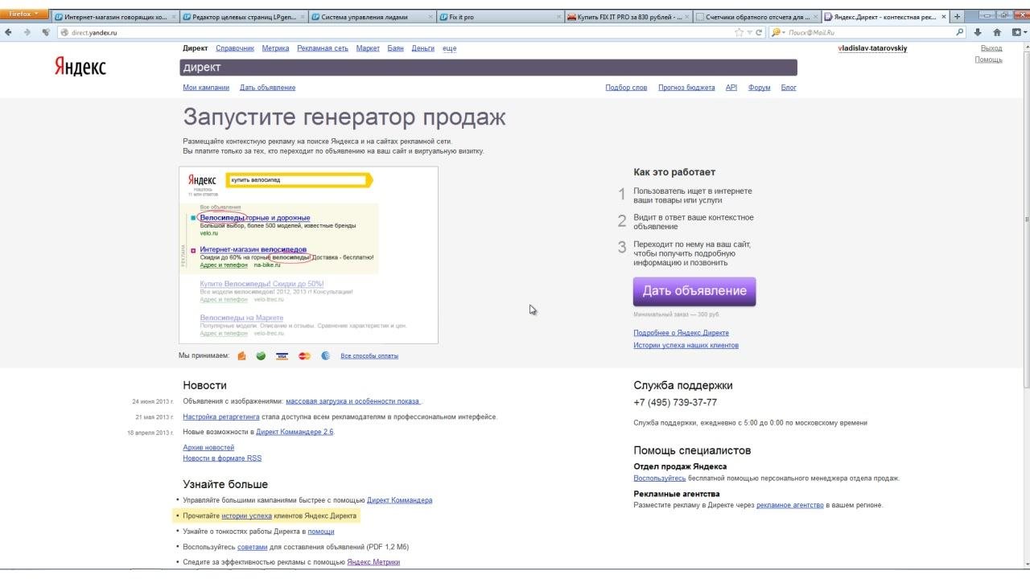This screenshot has width=1030, height=579.
Task: Close the Fix it pro tab
Action: [558, 17]
